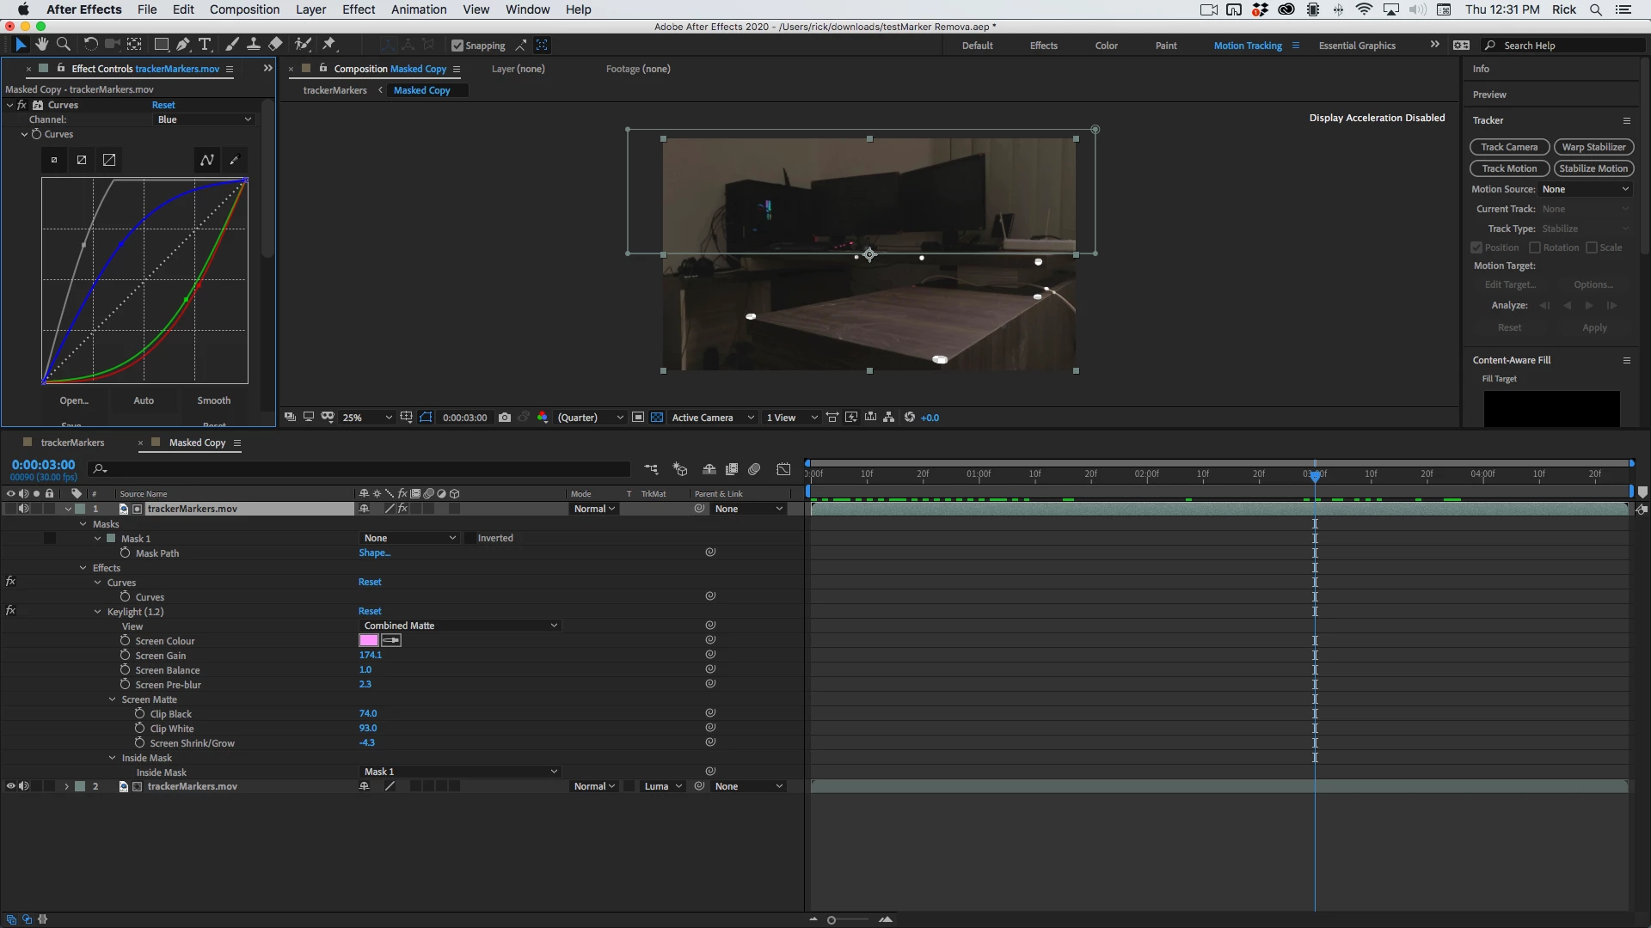This screenshot has height=928, width=1651.
Task: Select the Clone Stamp tool
Action: [x=254, y=44]
